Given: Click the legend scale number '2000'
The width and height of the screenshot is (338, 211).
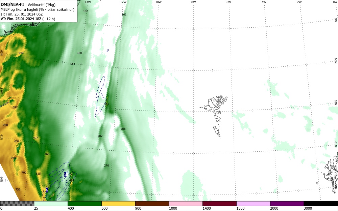Looking at the screenshot, I should click(274, 208).
